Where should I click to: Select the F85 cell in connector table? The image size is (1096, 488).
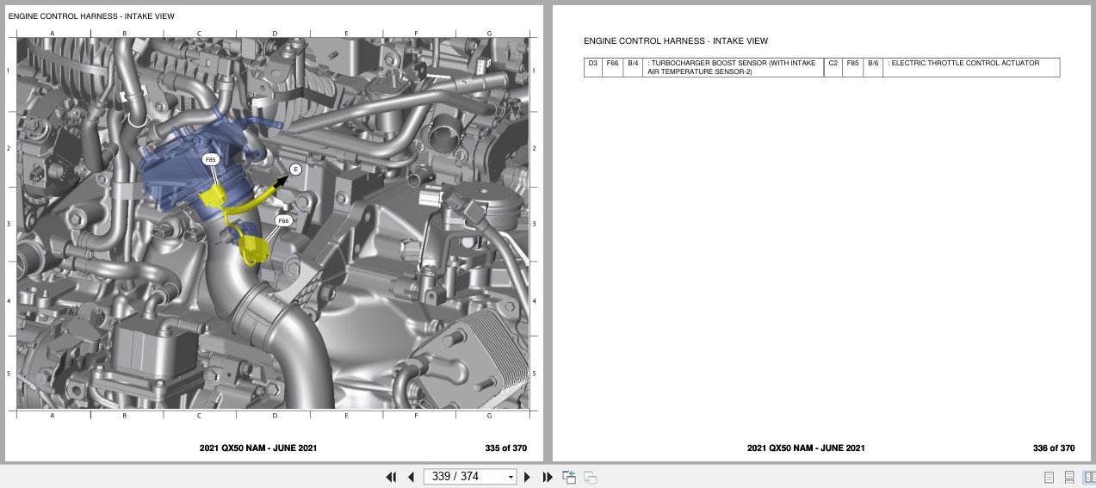point(852,67)
